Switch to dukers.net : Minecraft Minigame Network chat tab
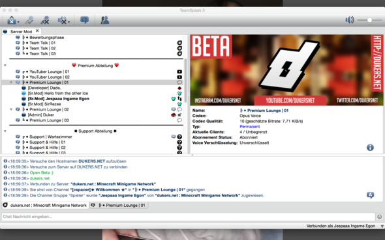The image size is (385, 240). [46, 206]
